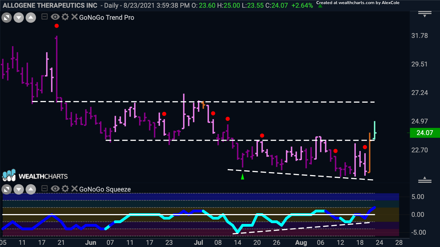Click the red dot near Aug 18 bar
The height and width of the screenshot is (247, 440).
(x=365, y=147)
